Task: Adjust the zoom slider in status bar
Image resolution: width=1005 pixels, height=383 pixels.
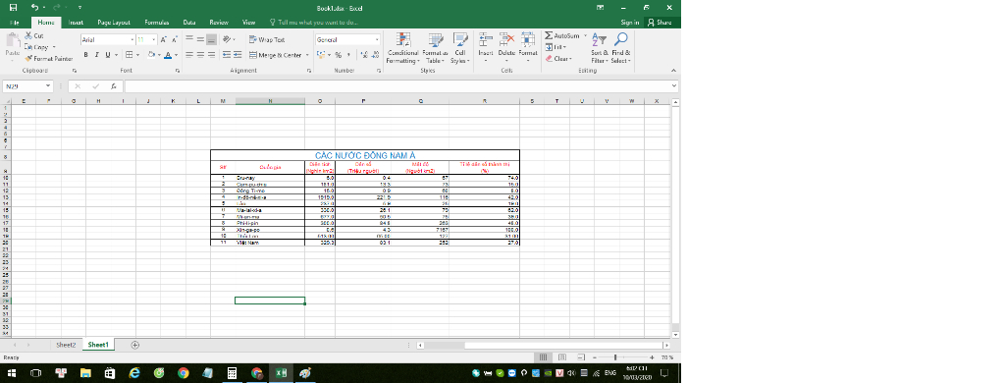Action: [x=615, y=357]
